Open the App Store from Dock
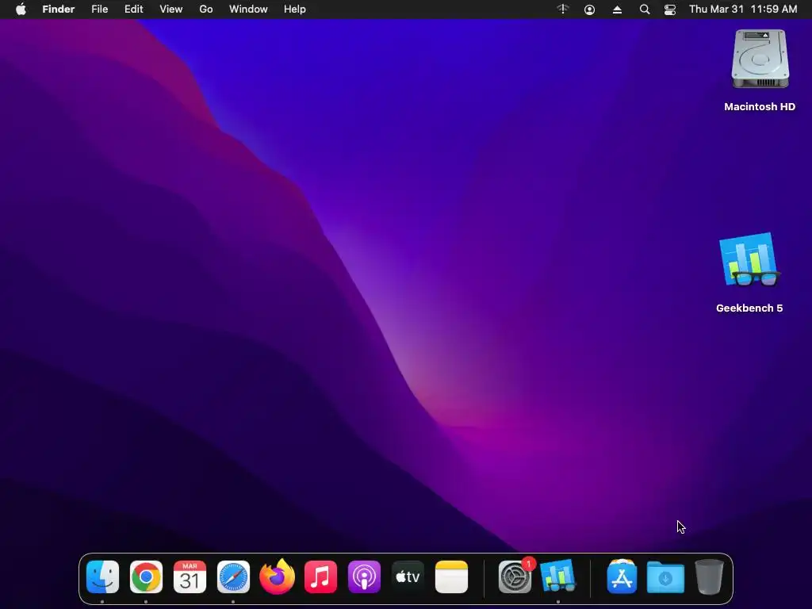 click(x=622, y=576)
